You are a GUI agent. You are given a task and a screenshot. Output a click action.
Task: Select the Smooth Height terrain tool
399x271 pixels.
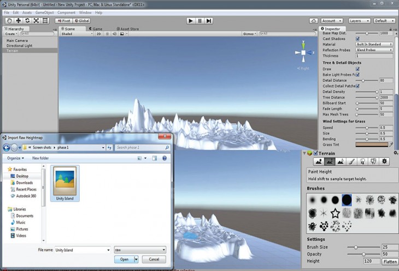(341, 161)
